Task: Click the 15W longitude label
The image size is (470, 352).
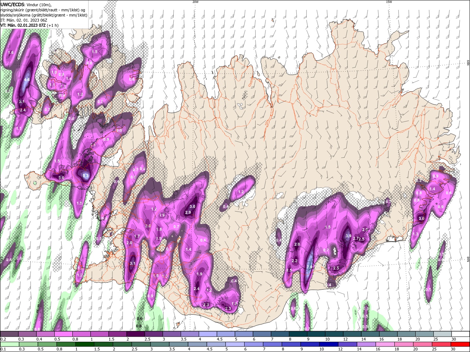Action: tap(389, 2)
